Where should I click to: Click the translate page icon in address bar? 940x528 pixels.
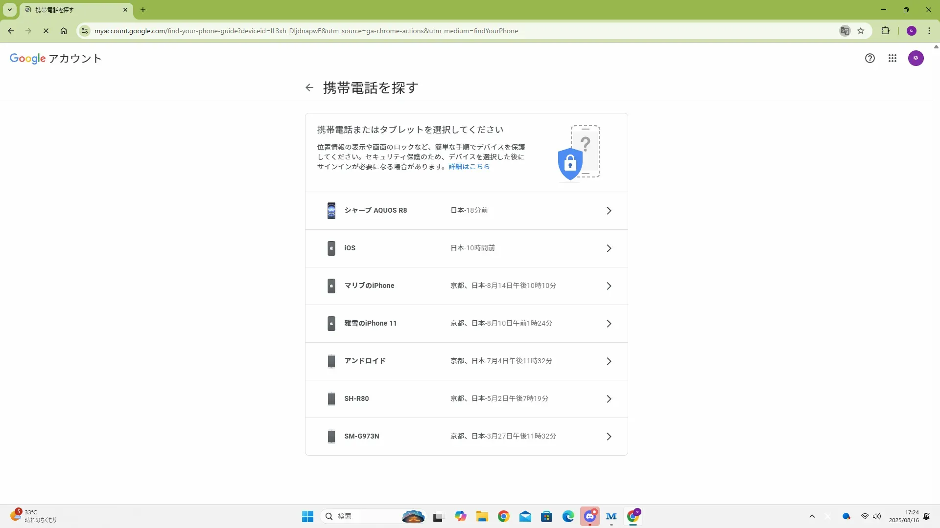coord(845,31)
